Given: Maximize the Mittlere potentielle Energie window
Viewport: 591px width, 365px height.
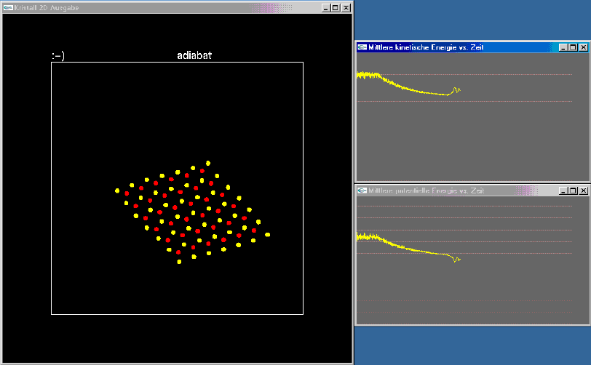Looking at the screenshot, I should [x=573, y=191].
